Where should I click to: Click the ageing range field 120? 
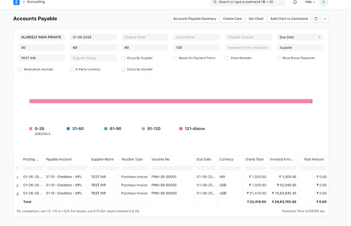(x=196, y=48)
